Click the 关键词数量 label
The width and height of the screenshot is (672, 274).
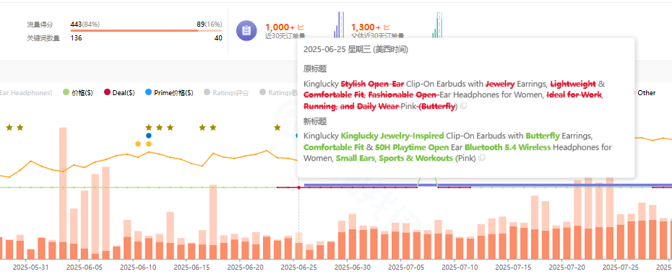43,38
